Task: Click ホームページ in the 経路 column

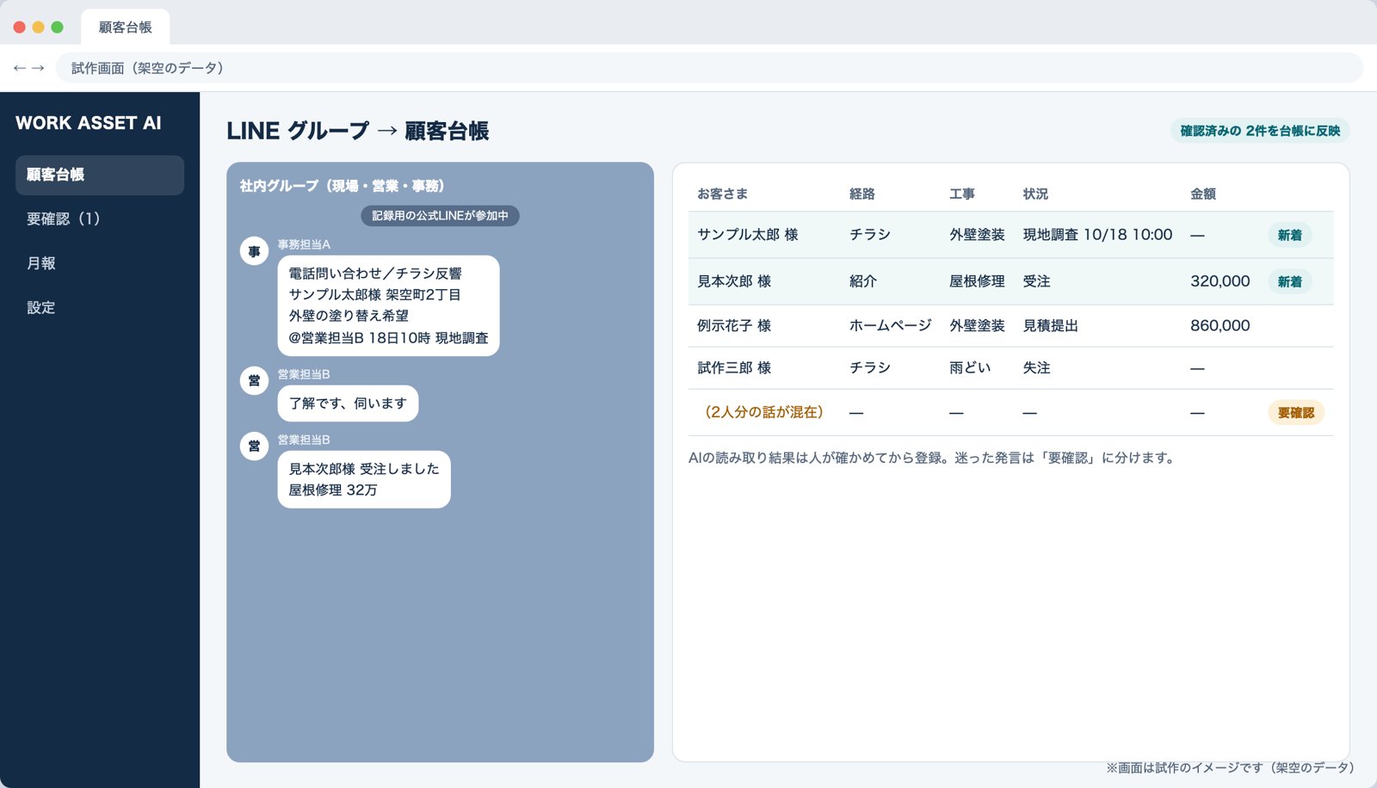Action: point(891,326)
